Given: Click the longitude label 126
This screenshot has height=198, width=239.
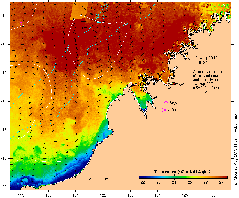Looking at the screenshot, I should tap(212, 195).
